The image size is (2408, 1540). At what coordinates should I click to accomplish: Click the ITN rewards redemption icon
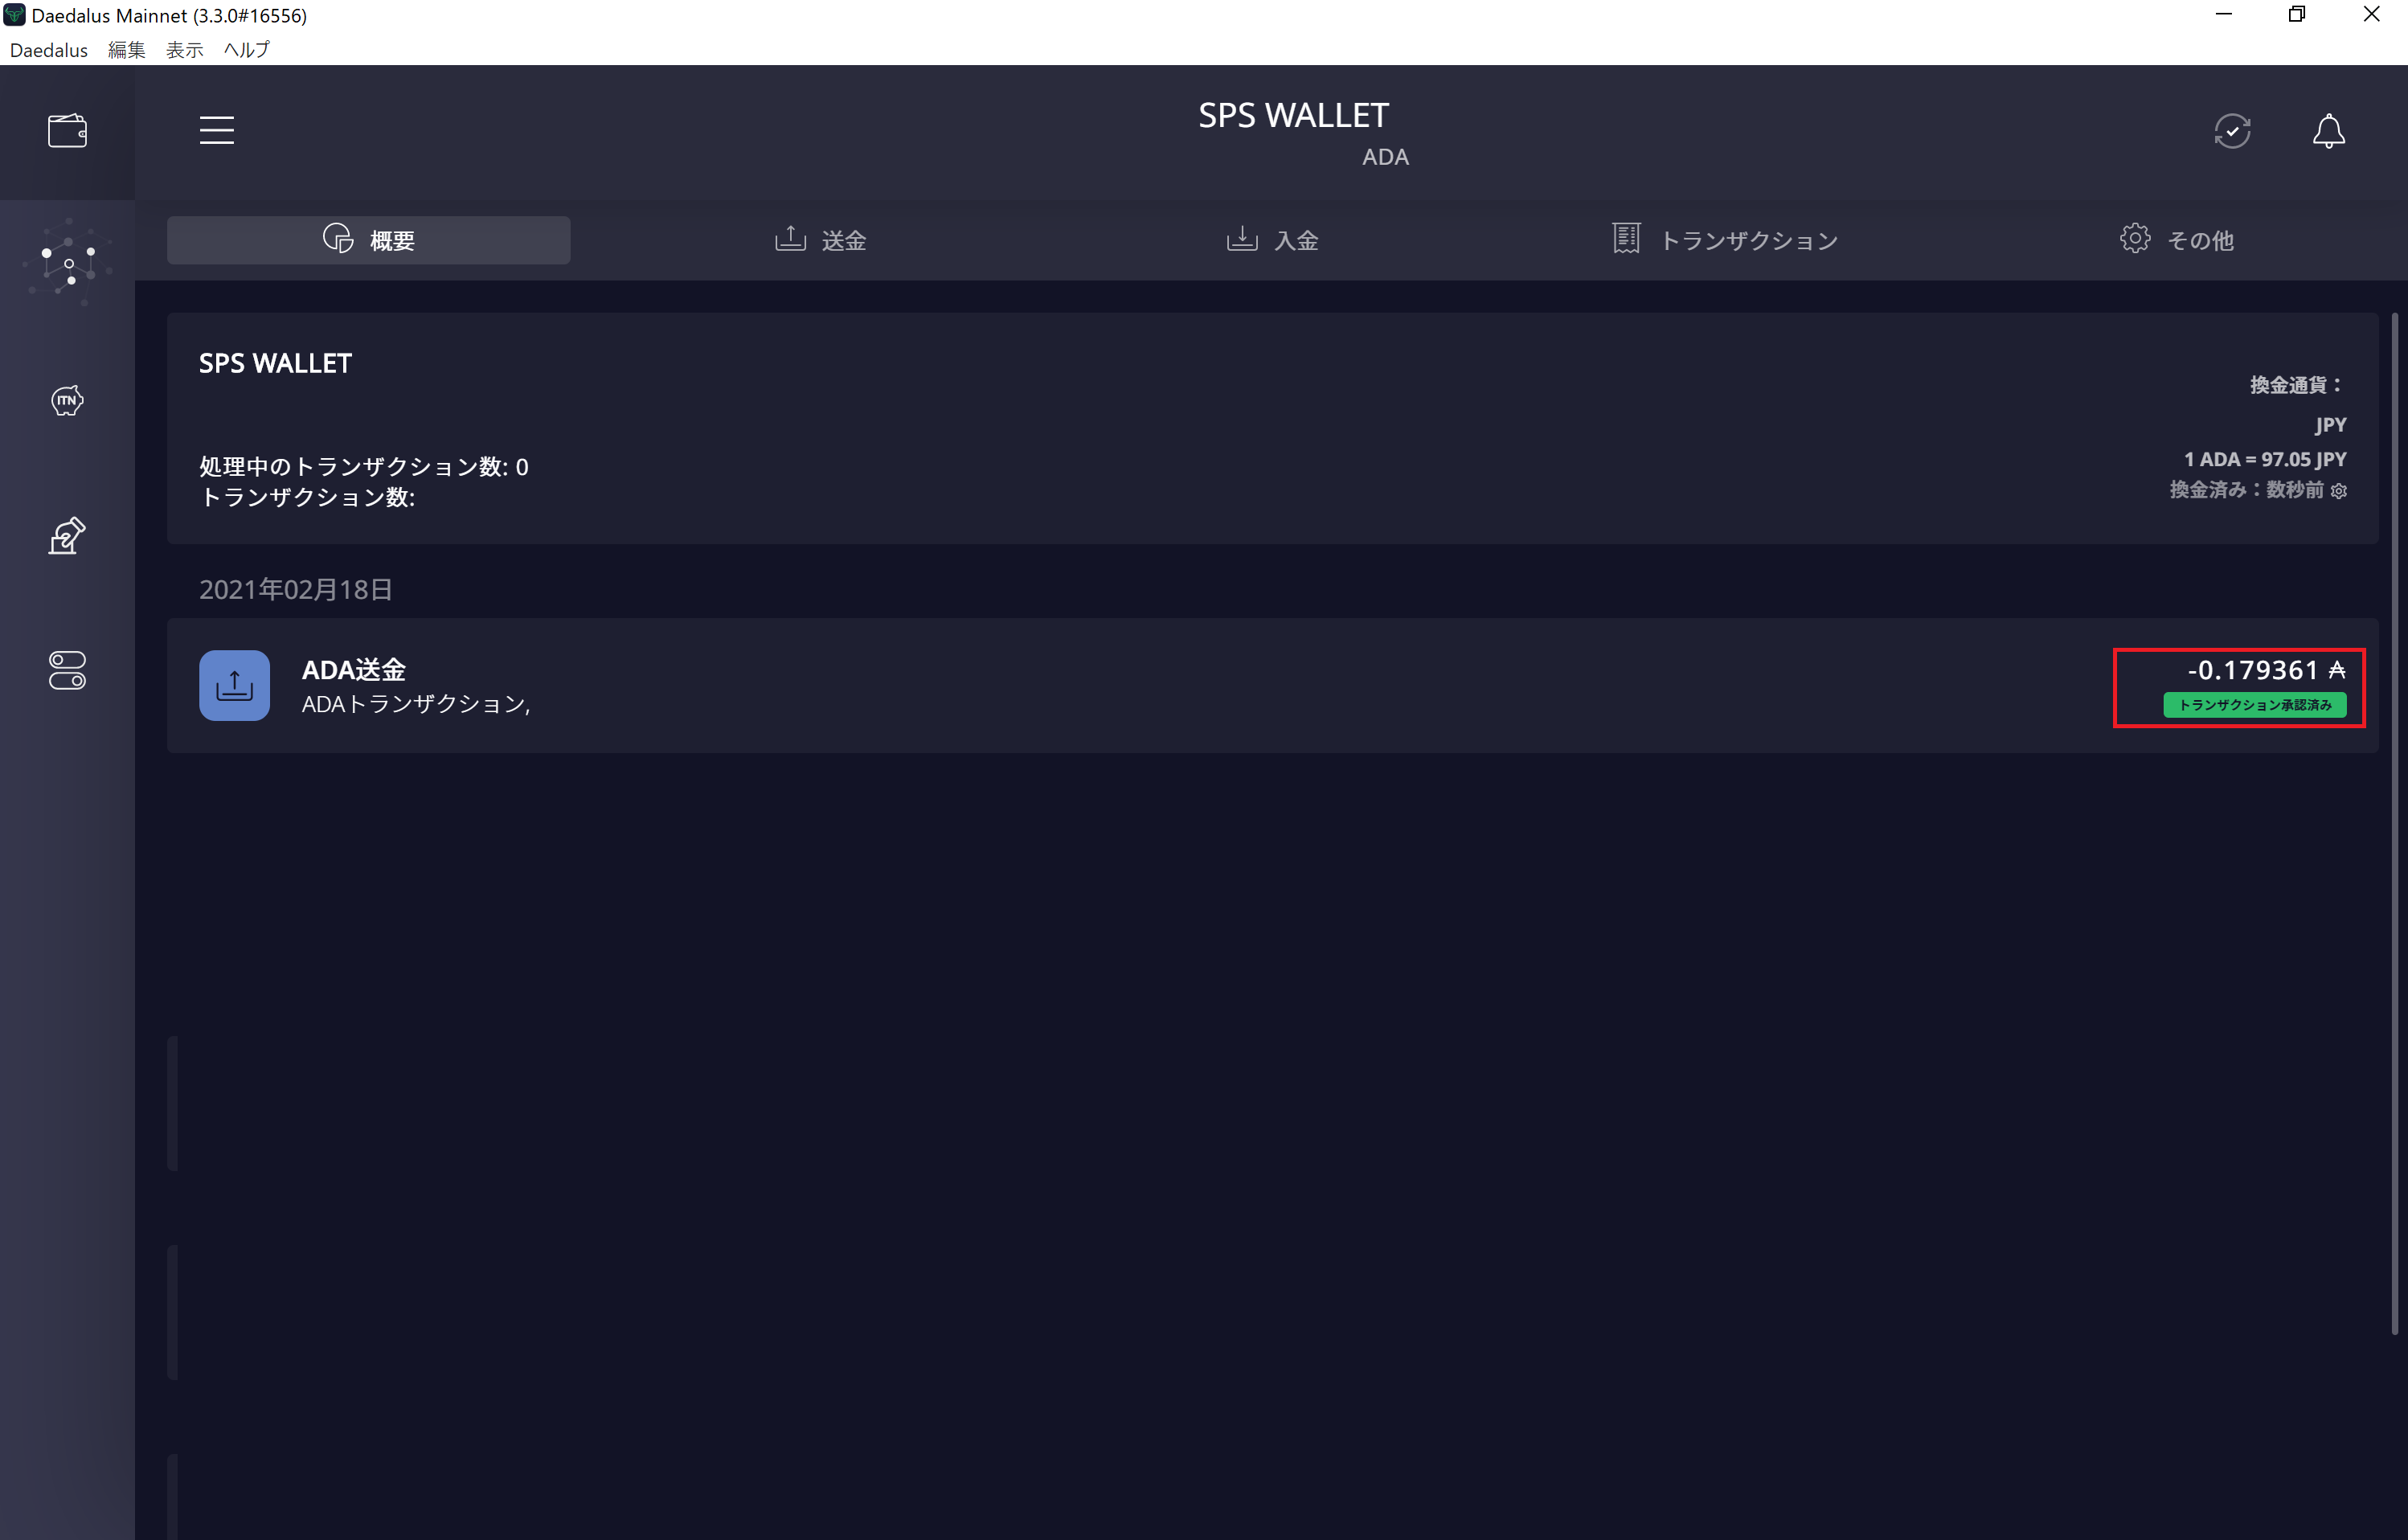(x=67, y=401)
